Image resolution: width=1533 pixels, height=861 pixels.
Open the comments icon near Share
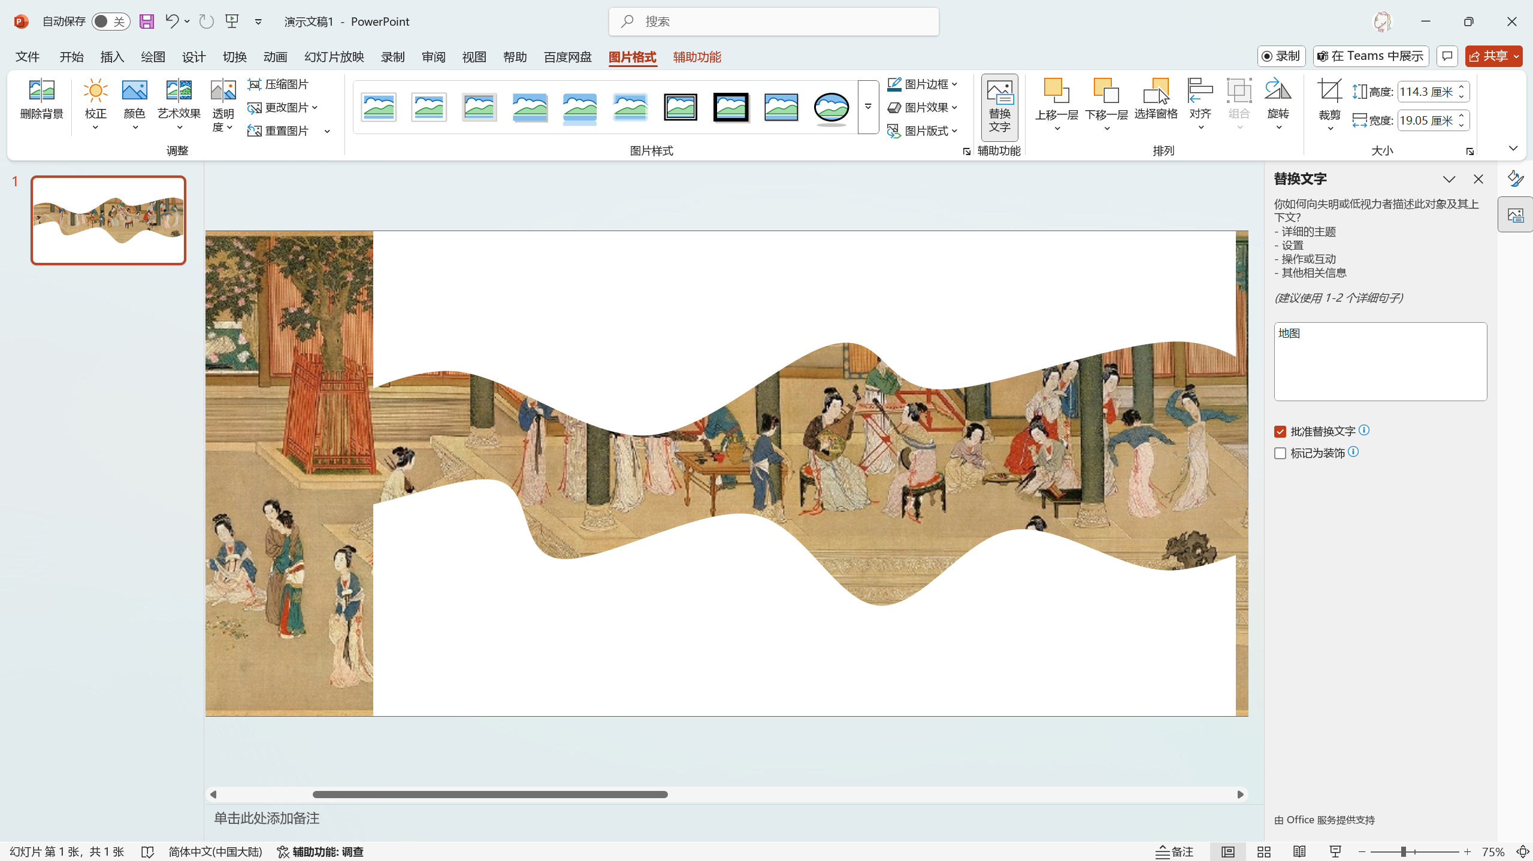point(1447,56)
